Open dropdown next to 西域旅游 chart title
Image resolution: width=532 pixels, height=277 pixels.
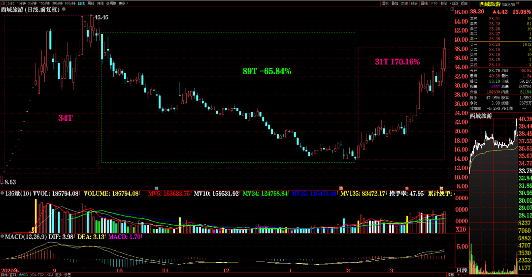(64, 9)
